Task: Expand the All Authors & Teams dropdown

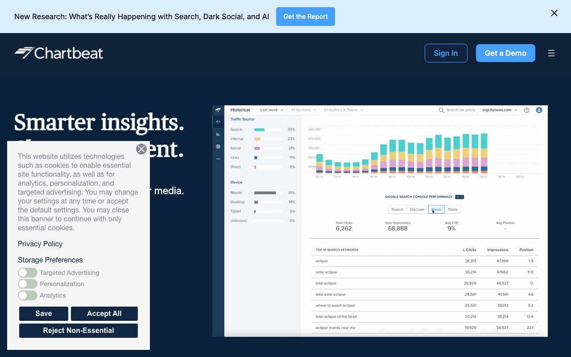Action: coord(343,110)
